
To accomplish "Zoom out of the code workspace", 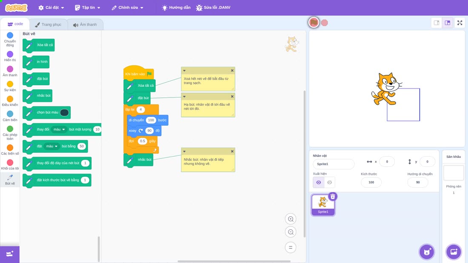I will pyautogui.click(x=291, y=232).
